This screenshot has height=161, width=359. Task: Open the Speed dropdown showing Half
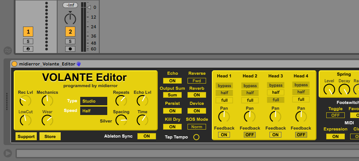tap(94, 111)
